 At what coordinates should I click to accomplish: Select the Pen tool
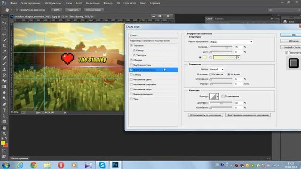[x=4, y=104]
